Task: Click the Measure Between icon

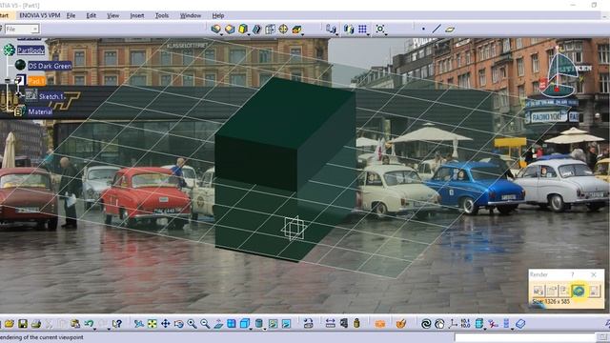Action: (x=331, y=324)
